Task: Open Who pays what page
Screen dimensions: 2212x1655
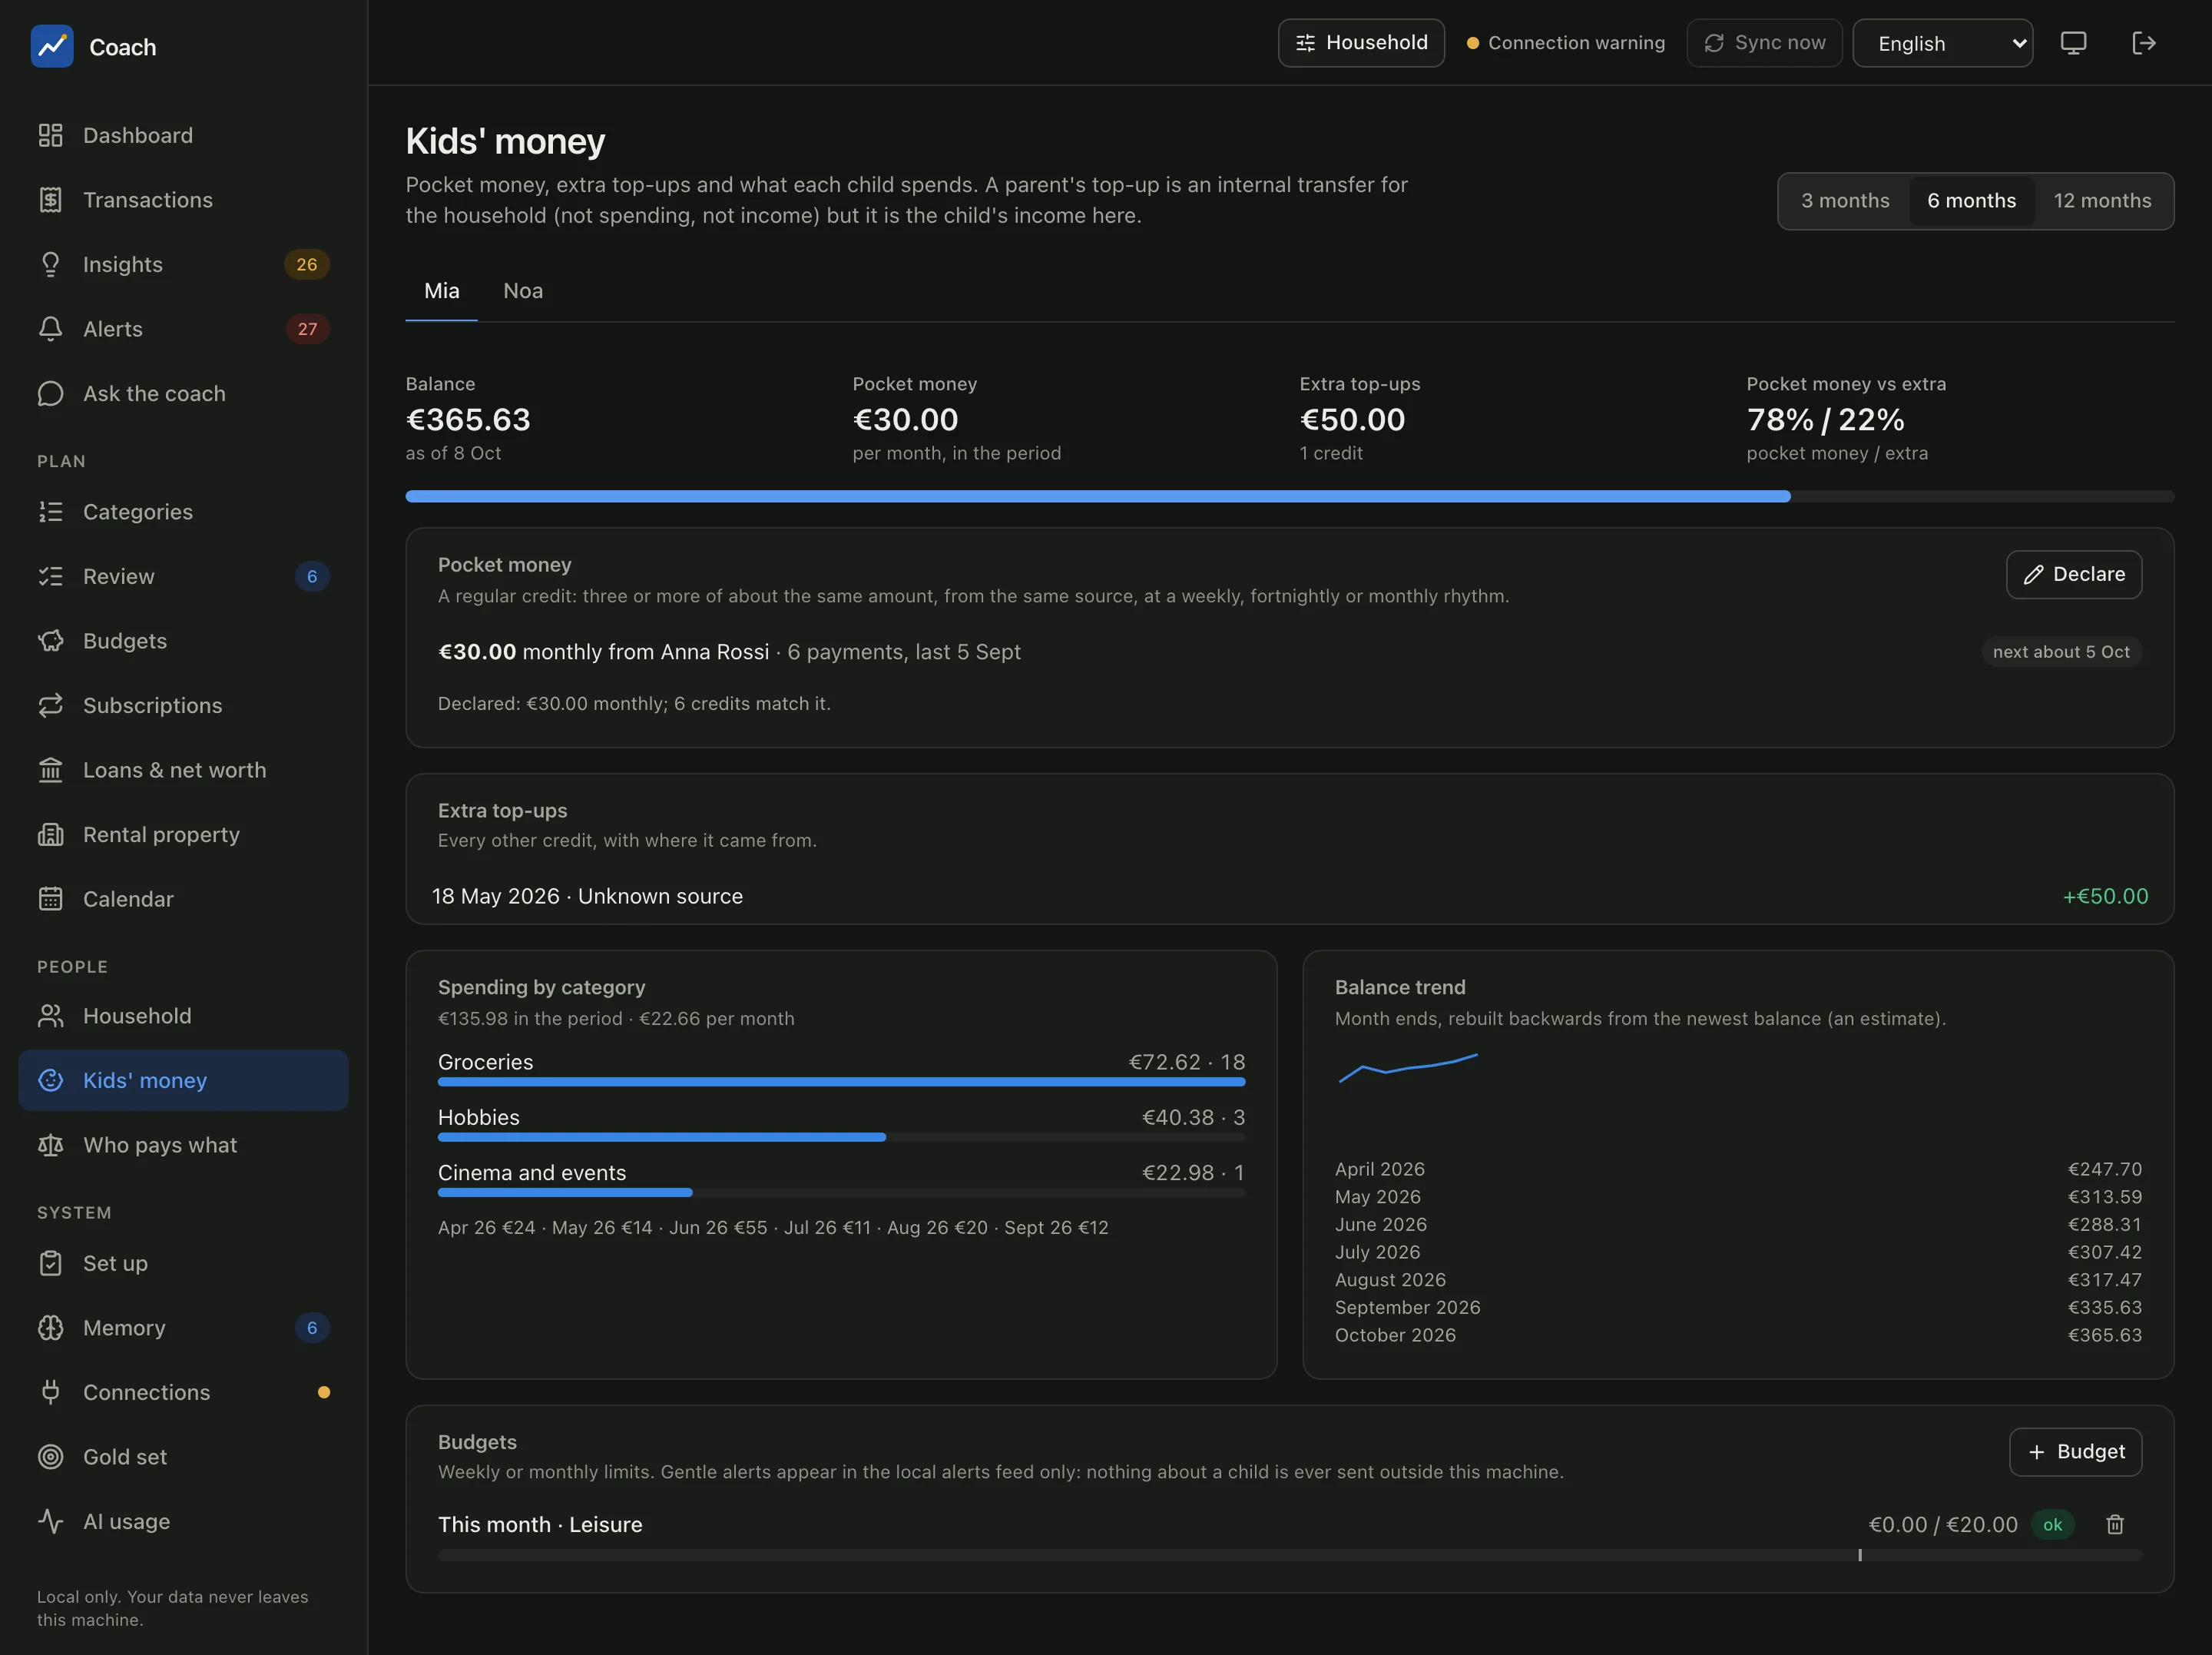Action: [183, 1145]
